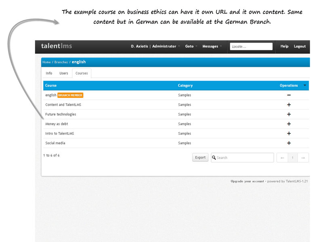Add Money as debt course plus icon
The height and width of the screenshot is (242, 323).
coord(289,124)
